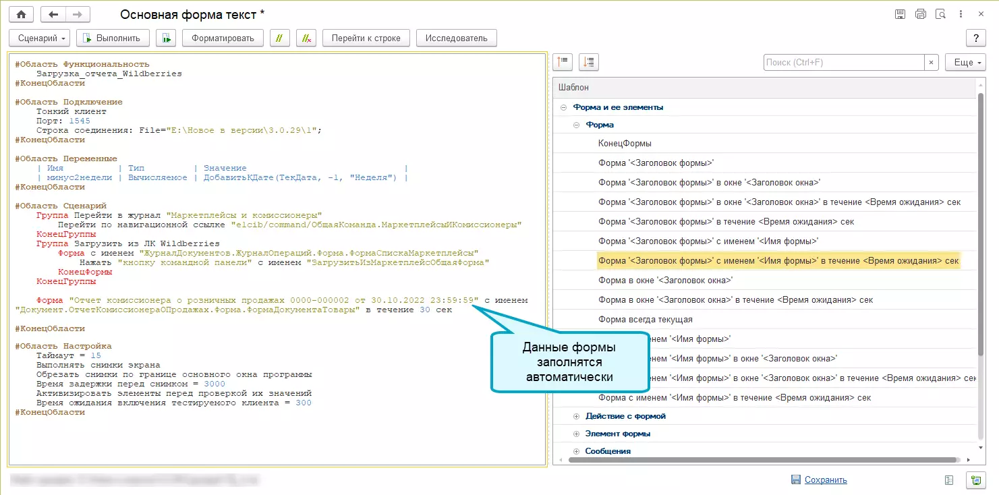Click the Home icon button
The width and height of the screenshot is (999, 495).
pyautogui.click(x=21, y=14)
